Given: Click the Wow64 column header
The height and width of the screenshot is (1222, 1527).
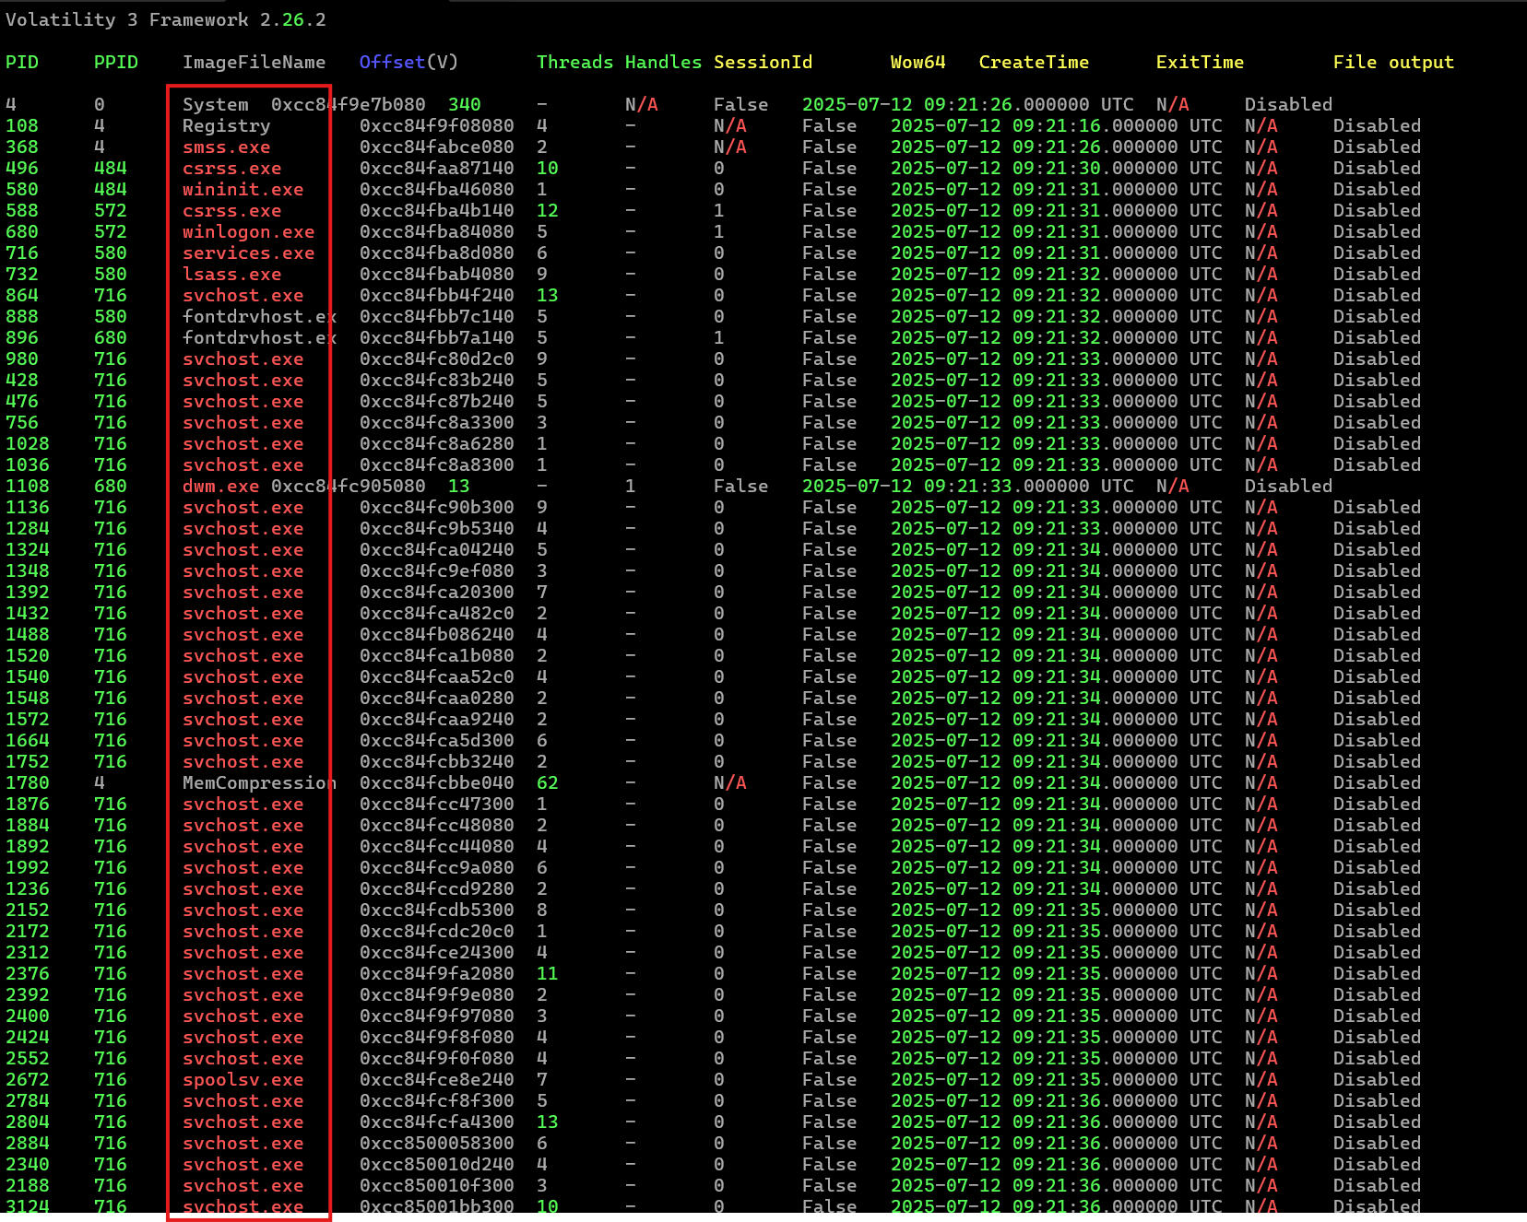Looking at the screenshot, I should coord(917,62).
